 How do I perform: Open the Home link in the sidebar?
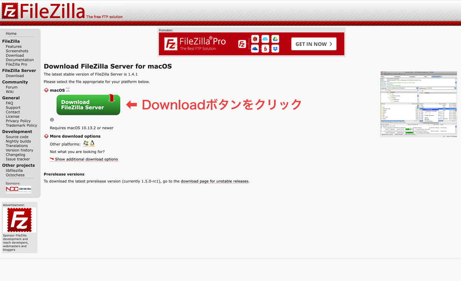(x=11, y=33)
